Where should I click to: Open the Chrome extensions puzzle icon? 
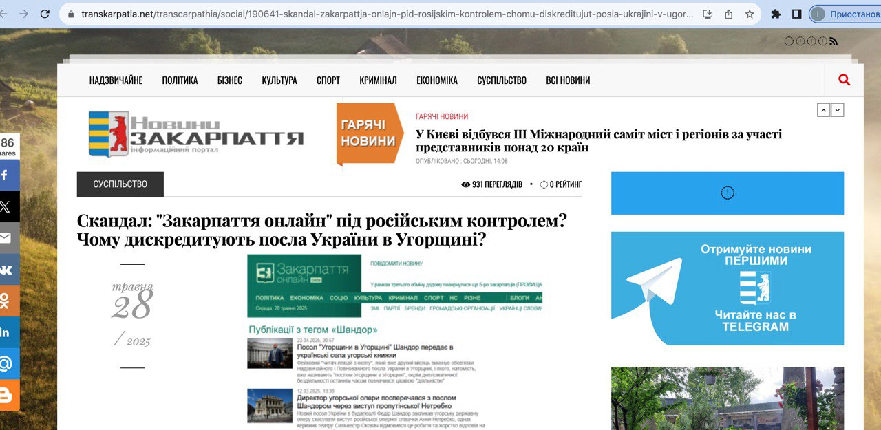click(776, 14)
